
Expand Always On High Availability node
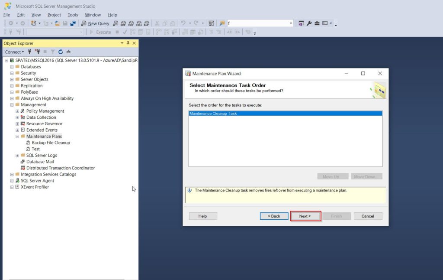point(12,98)
